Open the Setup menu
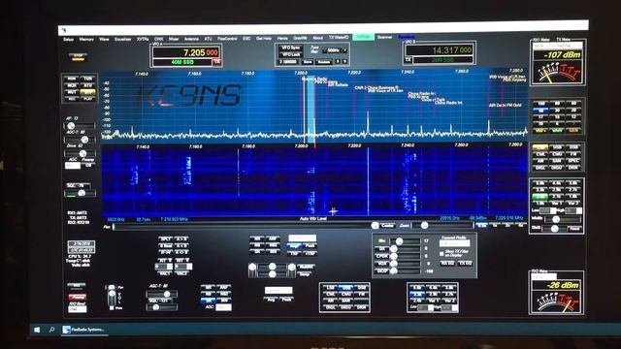Viewport: 621px width, 349px height. 68,39
